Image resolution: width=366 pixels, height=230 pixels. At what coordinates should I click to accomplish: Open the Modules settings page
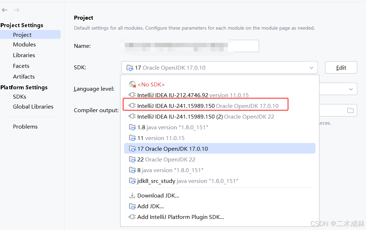coord(24,44)
